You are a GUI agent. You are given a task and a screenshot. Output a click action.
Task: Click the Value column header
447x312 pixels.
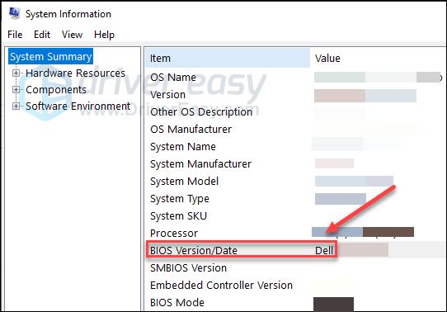[x=379, y=58]
